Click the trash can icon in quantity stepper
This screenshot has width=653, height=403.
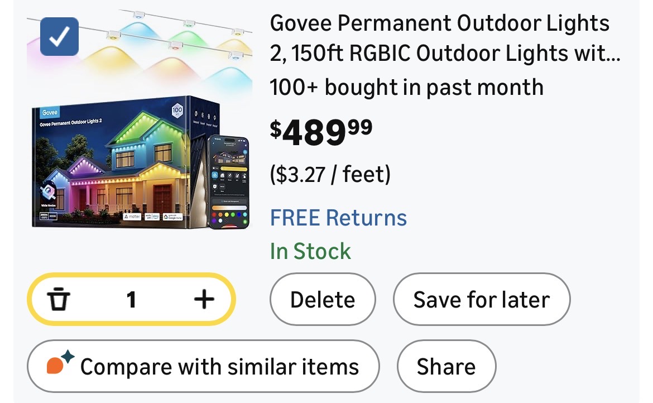click(59, 300)
